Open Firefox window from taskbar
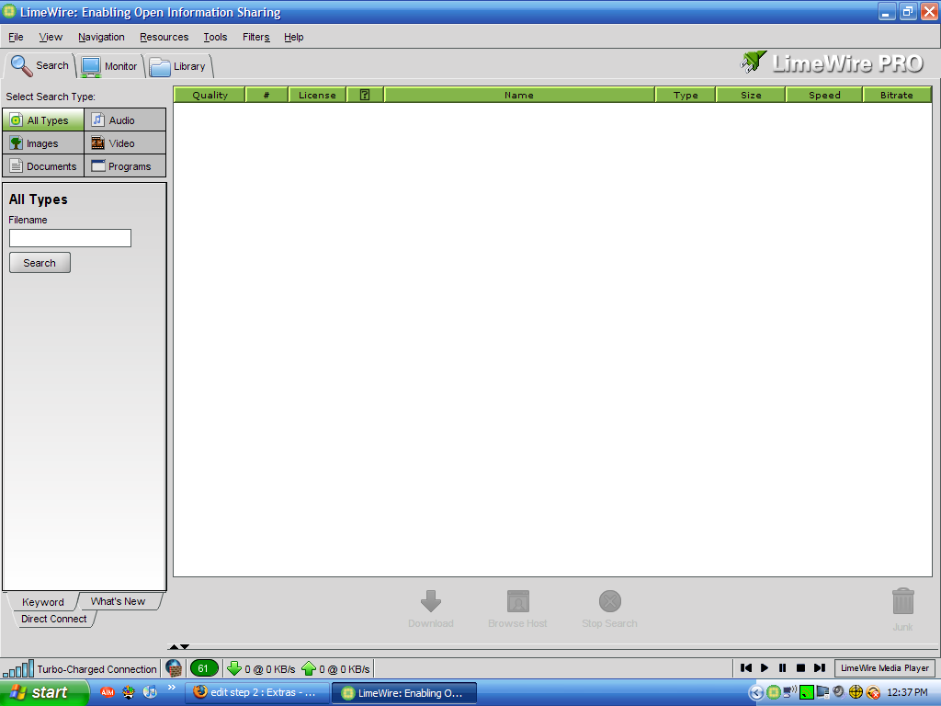This screenshot has width=941, height=706. click(257, 693)
